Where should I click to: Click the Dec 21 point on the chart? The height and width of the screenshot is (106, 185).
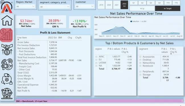pyautogui.click(x=123, y=27)
